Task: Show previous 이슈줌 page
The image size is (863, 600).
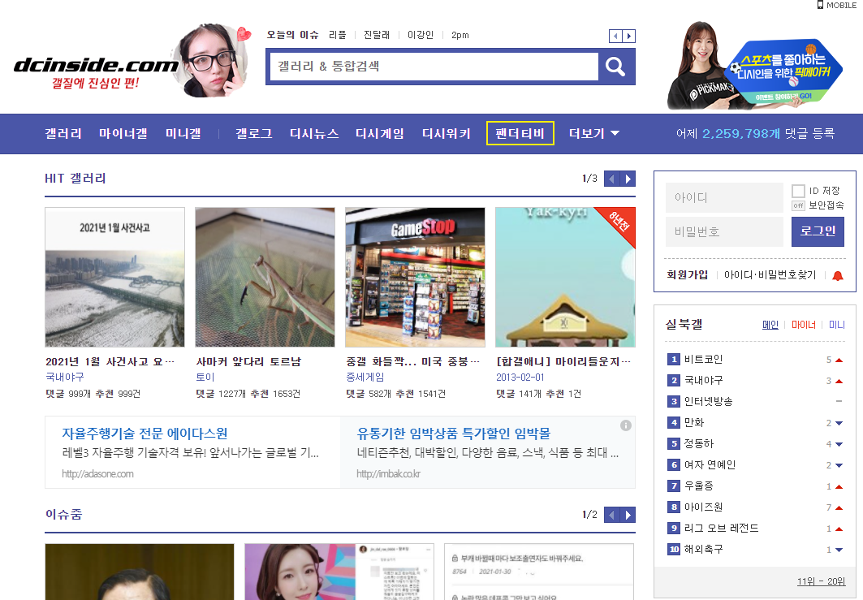Action: coord(611,515)
